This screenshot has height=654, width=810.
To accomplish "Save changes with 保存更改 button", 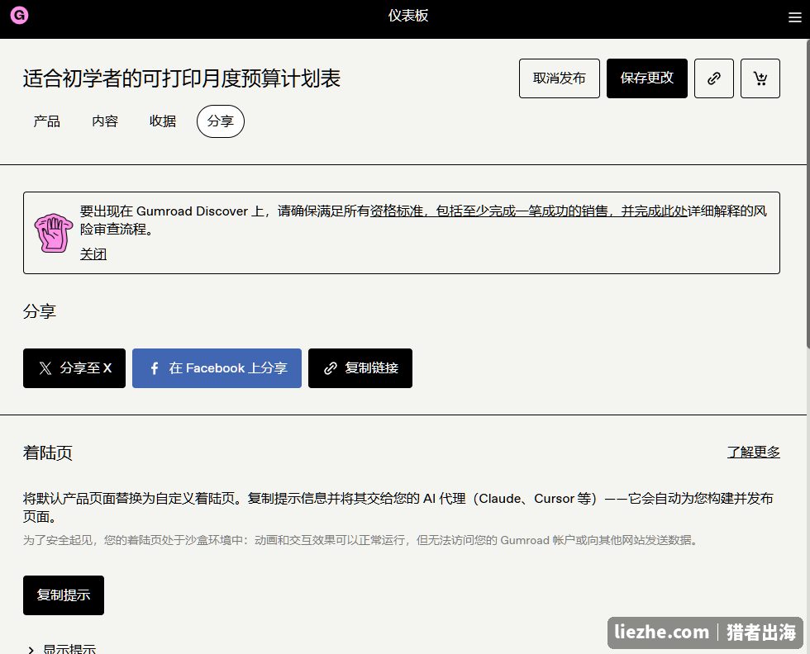I will pos(646,78).
